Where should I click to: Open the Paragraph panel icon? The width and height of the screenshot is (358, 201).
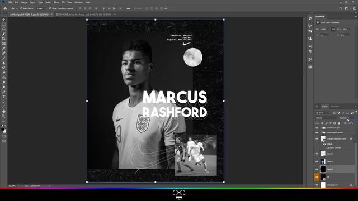310,52
